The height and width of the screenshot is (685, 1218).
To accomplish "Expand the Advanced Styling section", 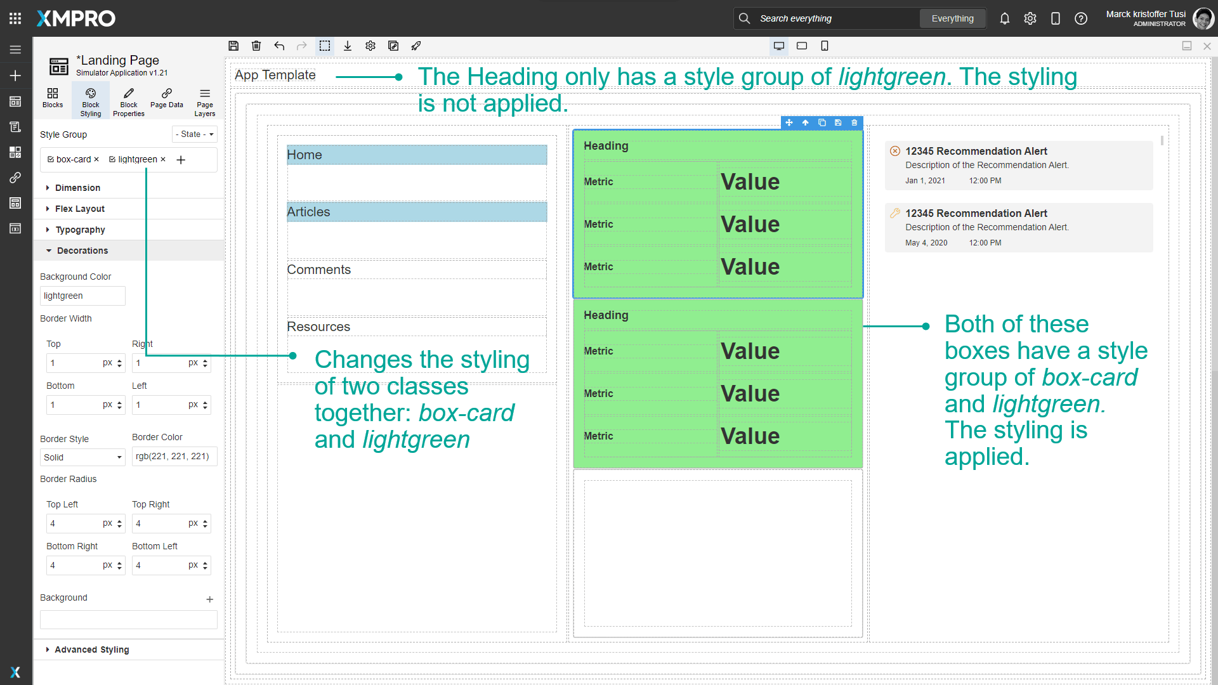I will (x=129, y=649).
